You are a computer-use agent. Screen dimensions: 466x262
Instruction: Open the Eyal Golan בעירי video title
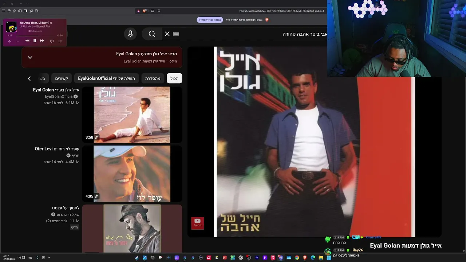point(56,90)
